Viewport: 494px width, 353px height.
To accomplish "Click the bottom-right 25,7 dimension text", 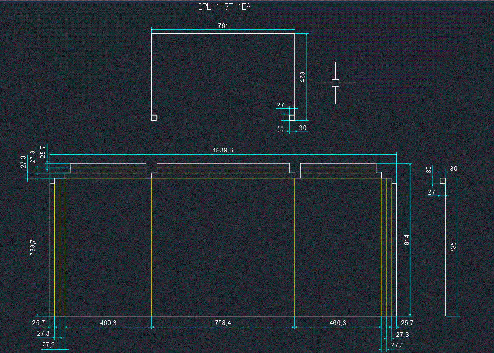I will [x=407, y=323].
